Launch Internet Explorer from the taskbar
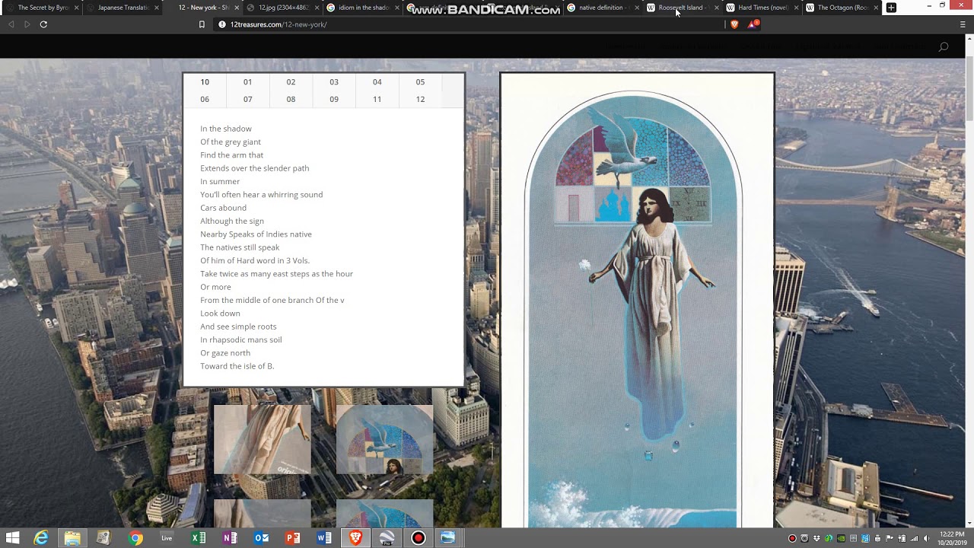Image resolution: width=974 pixels, height=548 pixels. pos(41,538)
